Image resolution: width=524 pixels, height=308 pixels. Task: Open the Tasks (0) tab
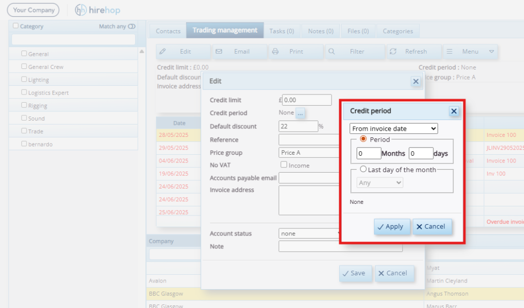coord(282,31)
